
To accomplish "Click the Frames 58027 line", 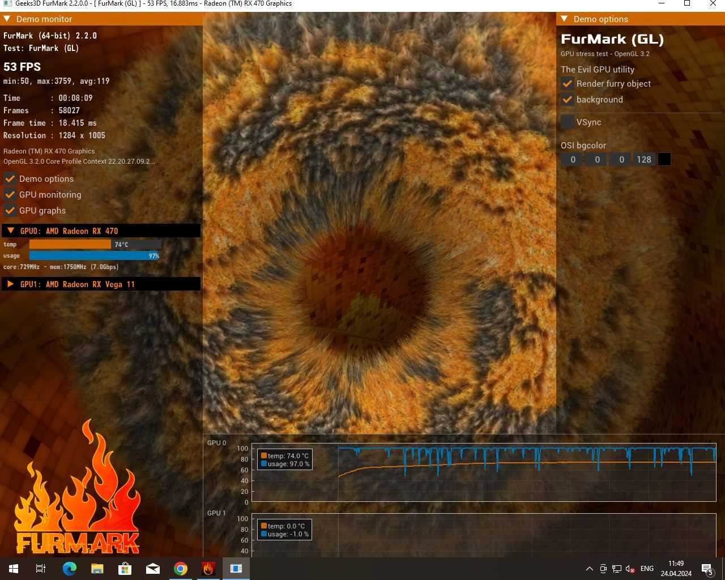I will point(41,110).
